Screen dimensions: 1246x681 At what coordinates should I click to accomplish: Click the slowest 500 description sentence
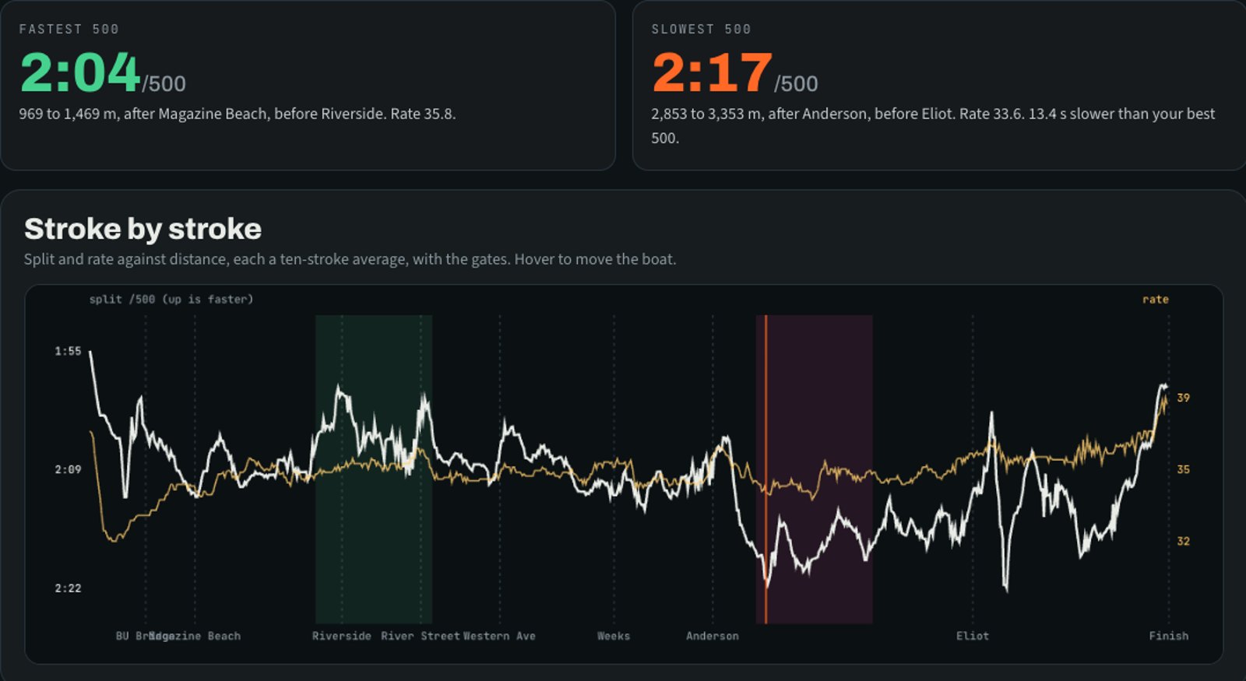pos(933,125)
